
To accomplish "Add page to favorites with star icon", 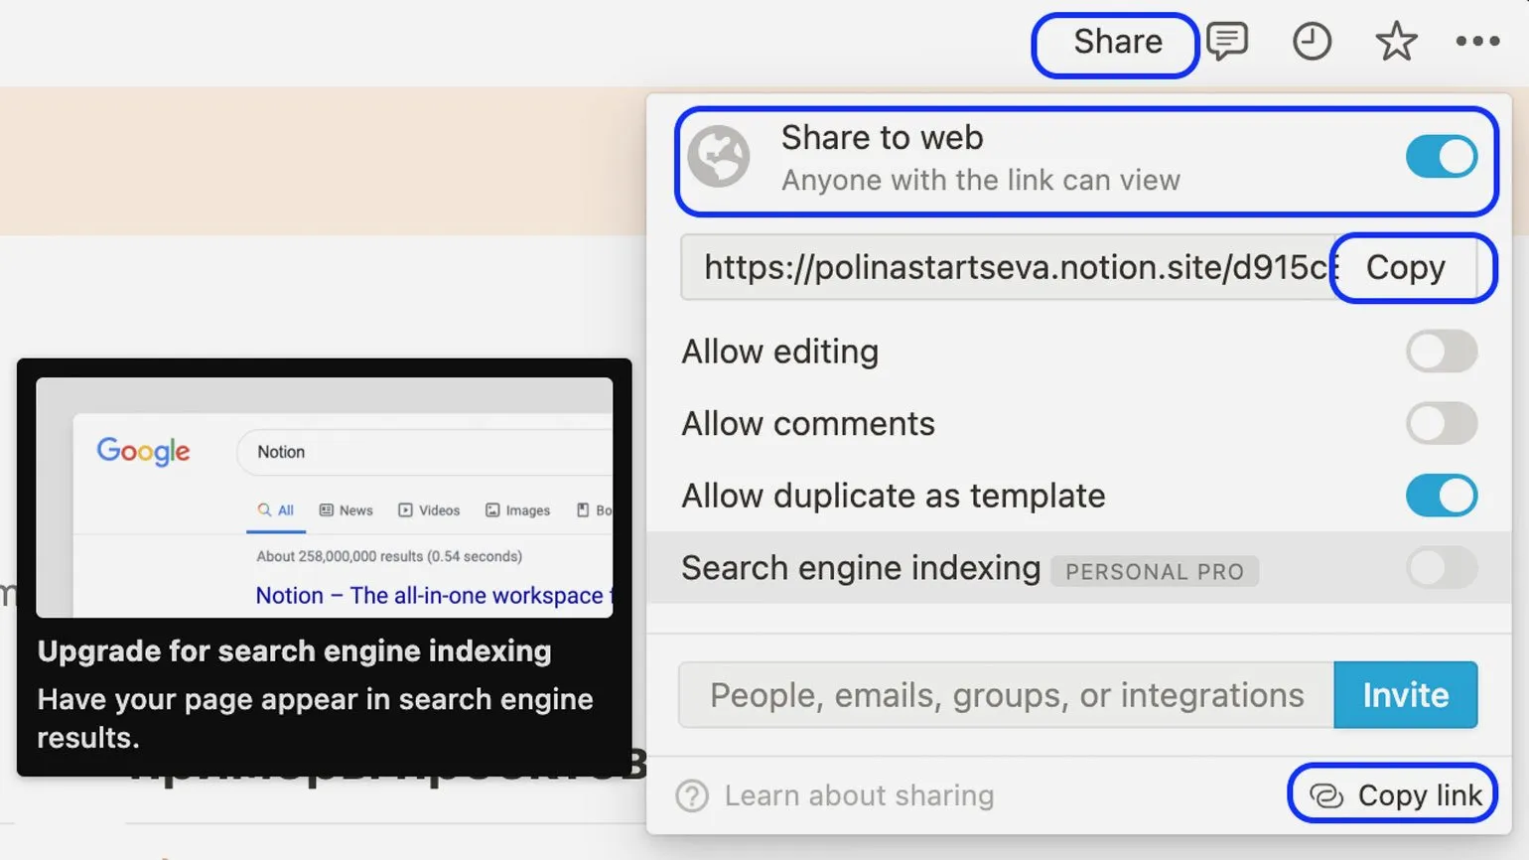I will pos(1396,42).
